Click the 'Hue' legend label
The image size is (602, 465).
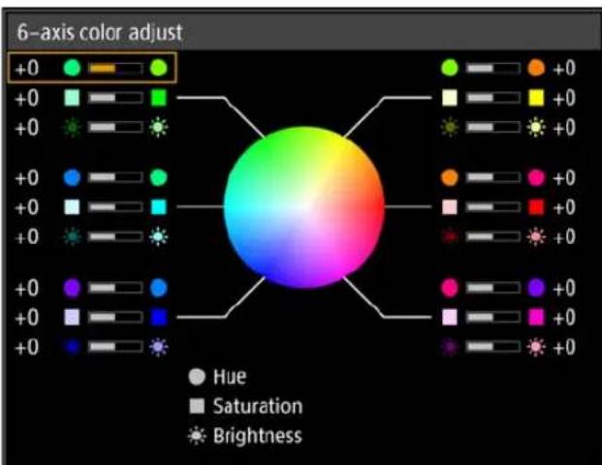tap(230, 377)
